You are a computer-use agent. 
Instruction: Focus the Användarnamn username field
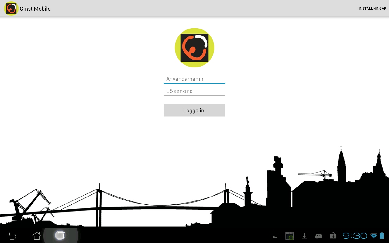click(194, 79)
